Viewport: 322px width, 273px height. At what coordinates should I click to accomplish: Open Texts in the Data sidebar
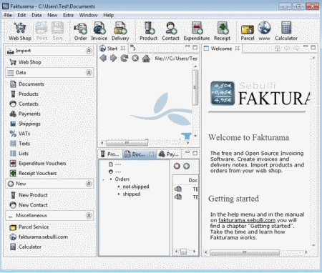tap(20, 144)
